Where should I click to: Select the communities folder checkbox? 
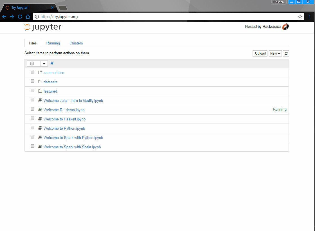32,72
